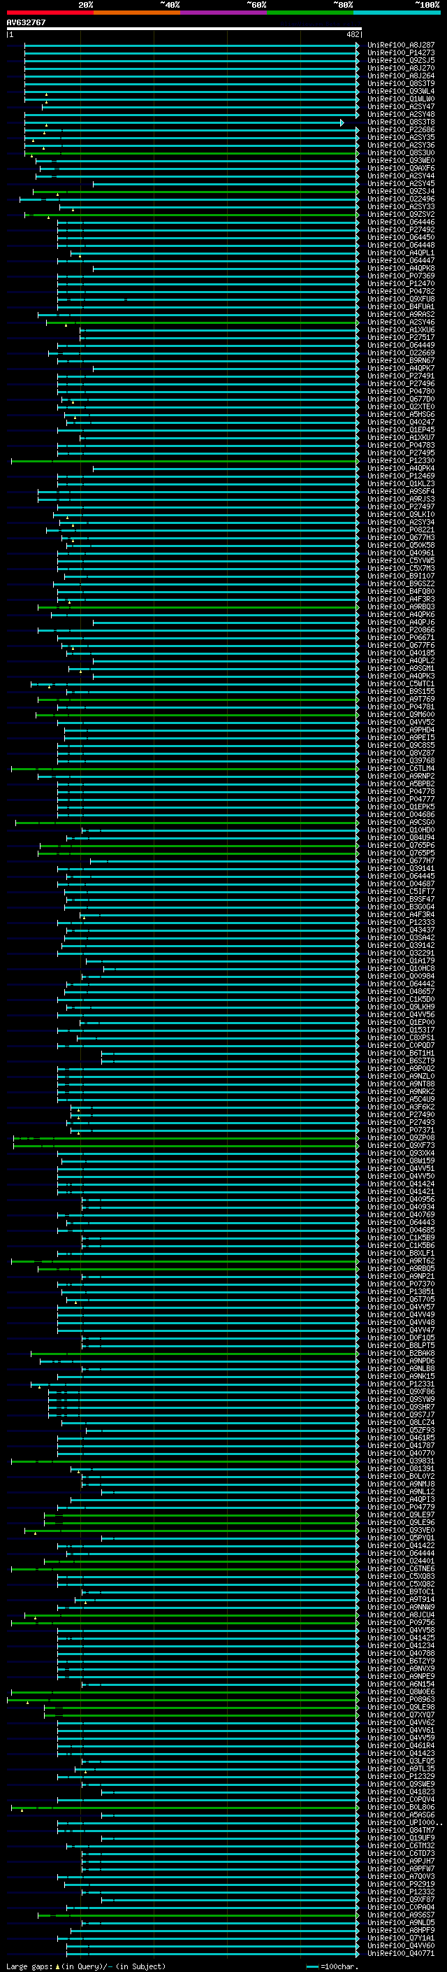
Task: Select the UniRef100_O24401 label
Action: coord(401,1561)
